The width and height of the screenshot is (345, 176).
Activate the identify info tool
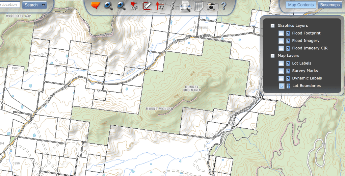pyautogui.click(x=172, y=6)
